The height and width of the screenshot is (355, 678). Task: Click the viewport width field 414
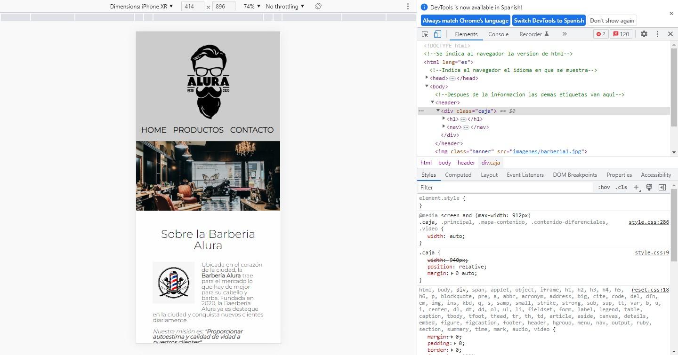click(193, 7)
